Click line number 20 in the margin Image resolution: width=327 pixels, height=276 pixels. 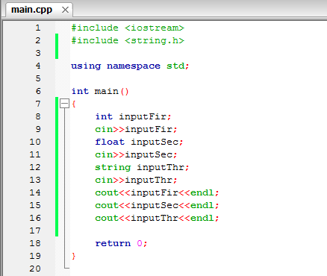(35, 269)
